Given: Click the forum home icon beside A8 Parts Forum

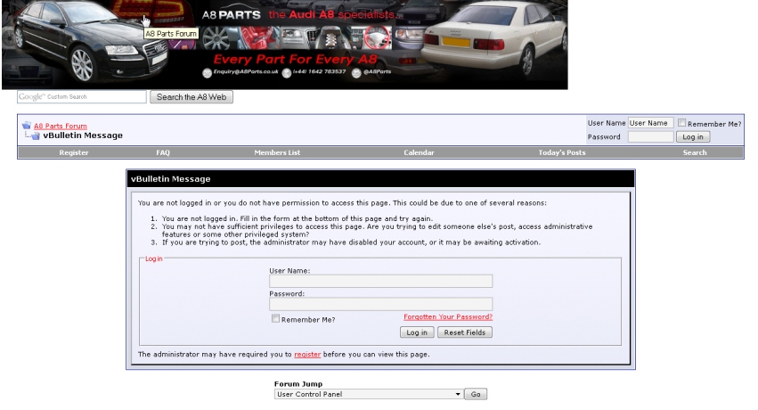Looking at the screenshot, I should tap(27, 126).
